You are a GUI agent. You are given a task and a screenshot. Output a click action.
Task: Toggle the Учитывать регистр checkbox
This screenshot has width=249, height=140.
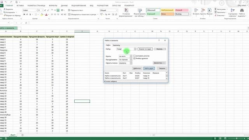(135, 56)
